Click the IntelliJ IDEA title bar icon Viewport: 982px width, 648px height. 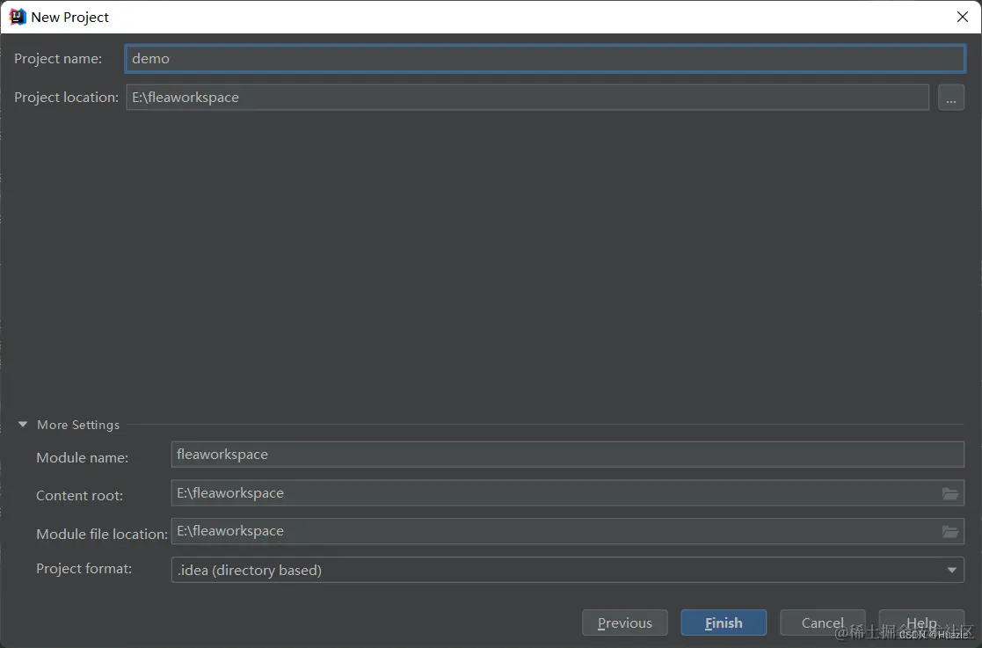tap(17, 17)
